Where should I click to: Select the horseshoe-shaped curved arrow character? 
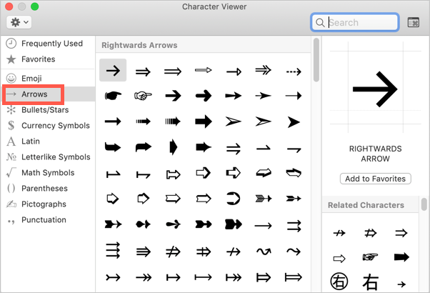pos(233,199)
